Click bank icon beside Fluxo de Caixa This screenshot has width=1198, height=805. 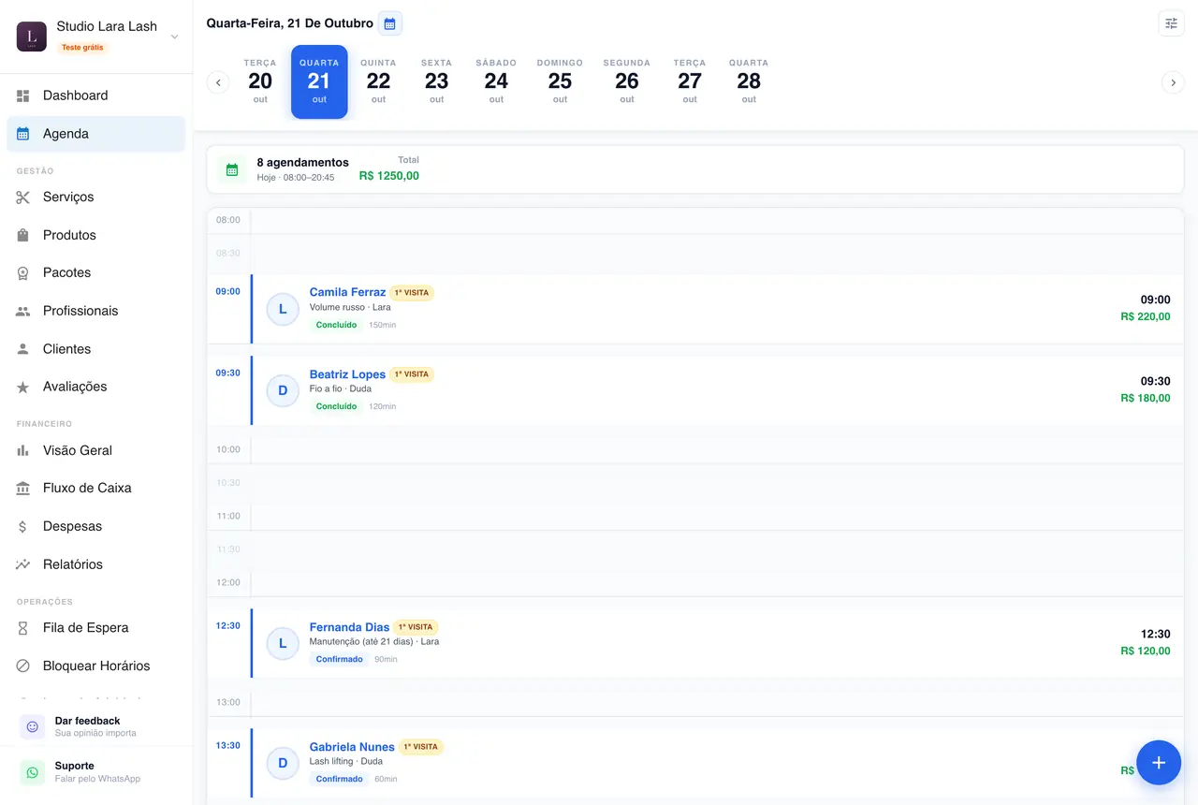coord(23,489)
